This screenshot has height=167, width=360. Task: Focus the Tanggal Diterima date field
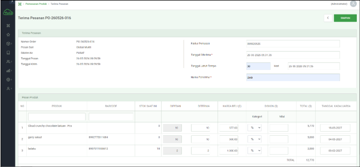click(293, 55)
